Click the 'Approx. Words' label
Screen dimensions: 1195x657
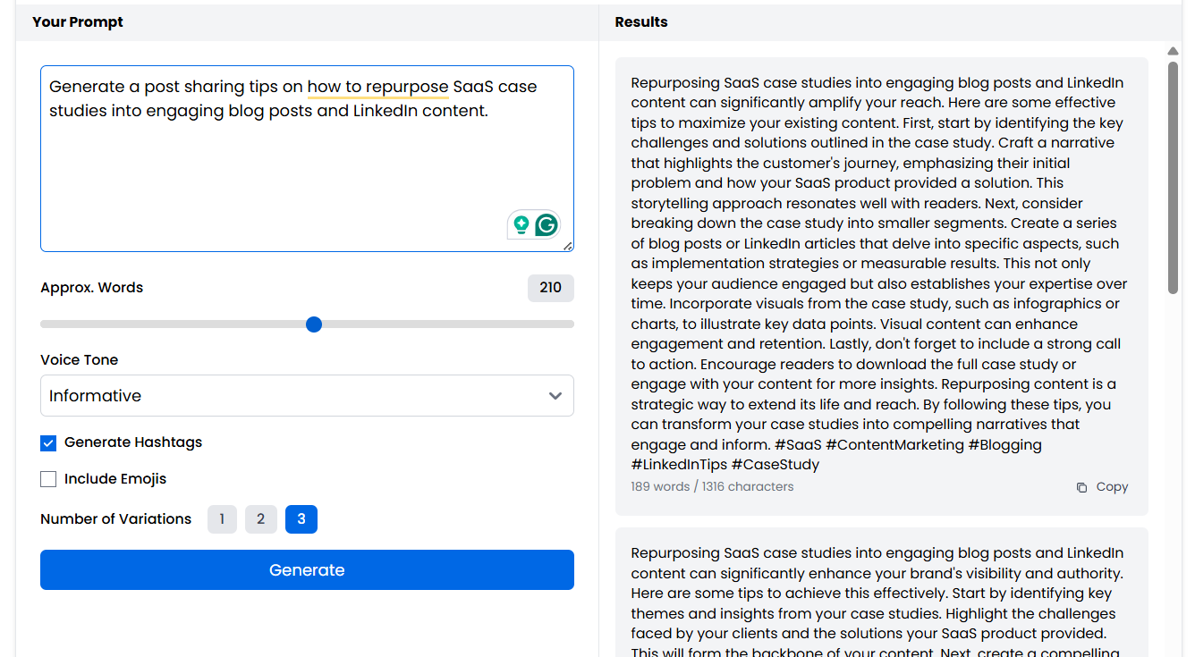[91, 288]
